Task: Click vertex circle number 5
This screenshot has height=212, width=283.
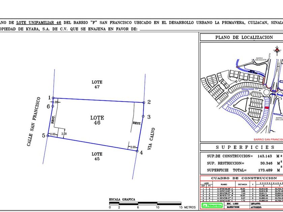Action: [48, 136]
